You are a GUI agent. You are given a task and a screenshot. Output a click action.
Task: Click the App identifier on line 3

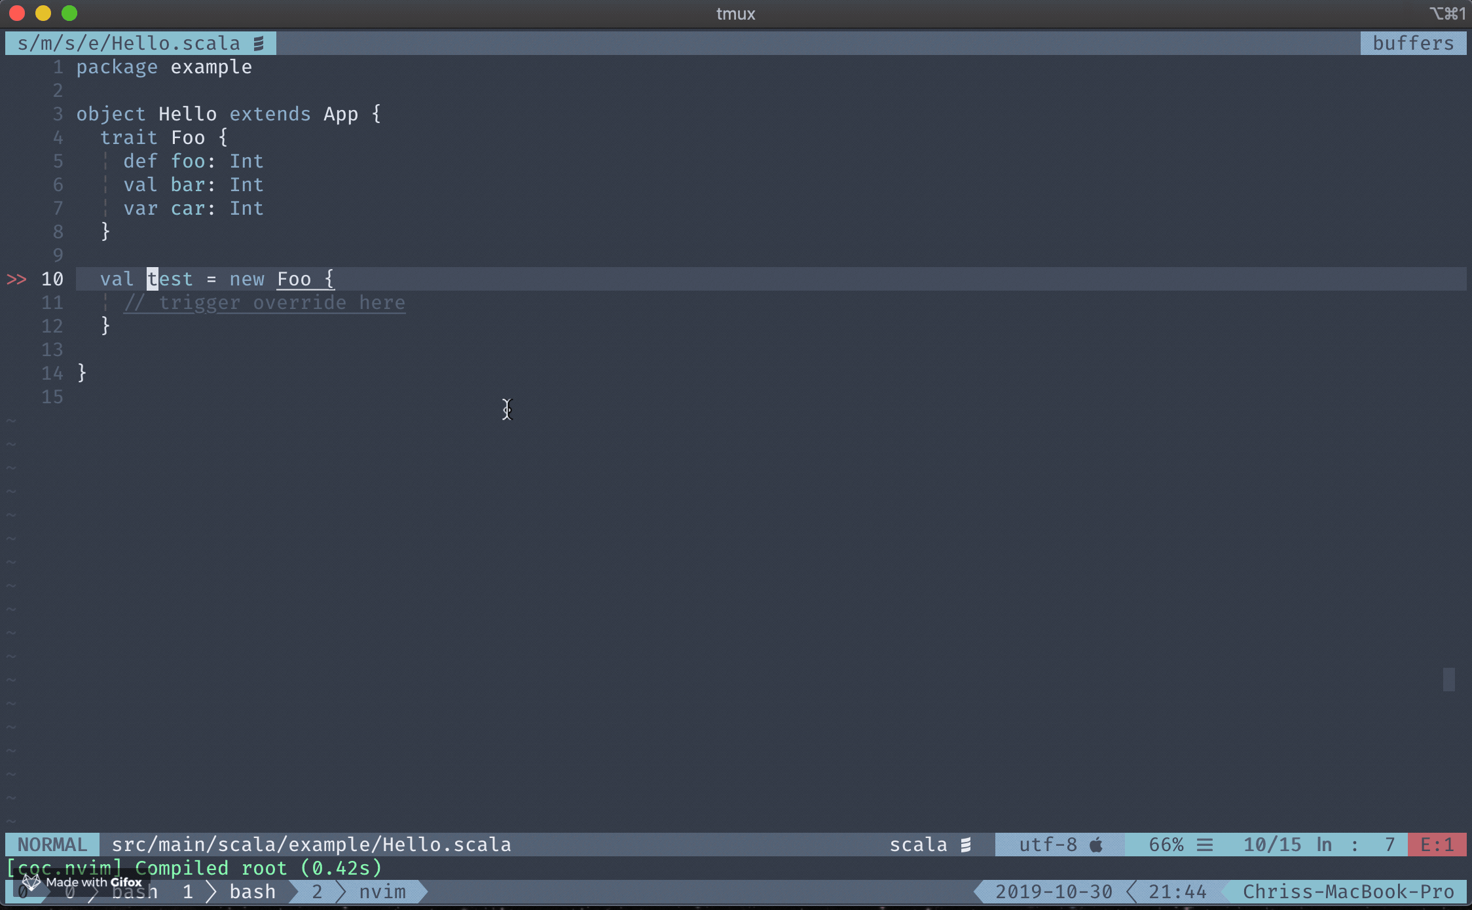[x=341, y=114]
